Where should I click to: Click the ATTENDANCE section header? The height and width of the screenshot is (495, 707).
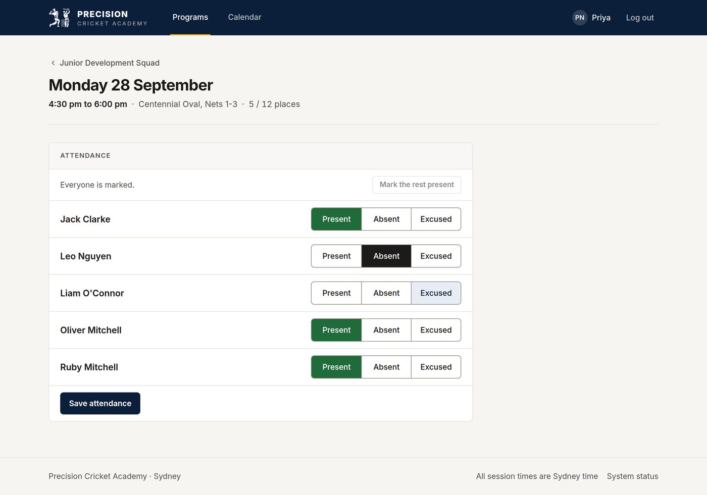[x=85, y=155]
